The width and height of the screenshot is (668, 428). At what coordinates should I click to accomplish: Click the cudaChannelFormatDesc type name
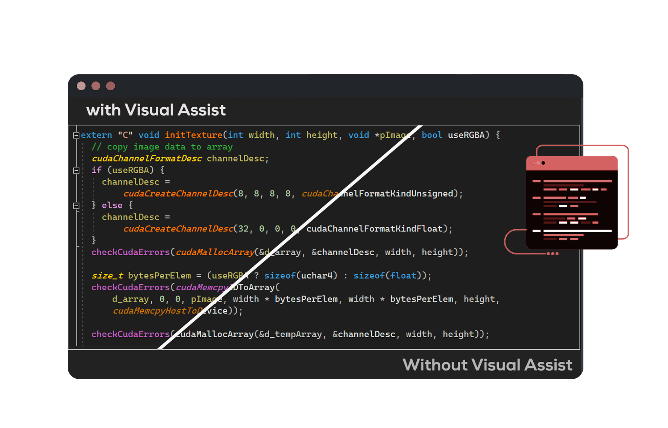(x=147, y=158)
